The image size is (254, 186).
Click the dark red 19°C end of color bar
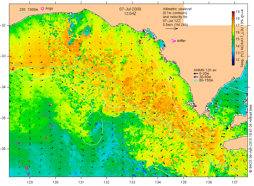click(233, 12)
